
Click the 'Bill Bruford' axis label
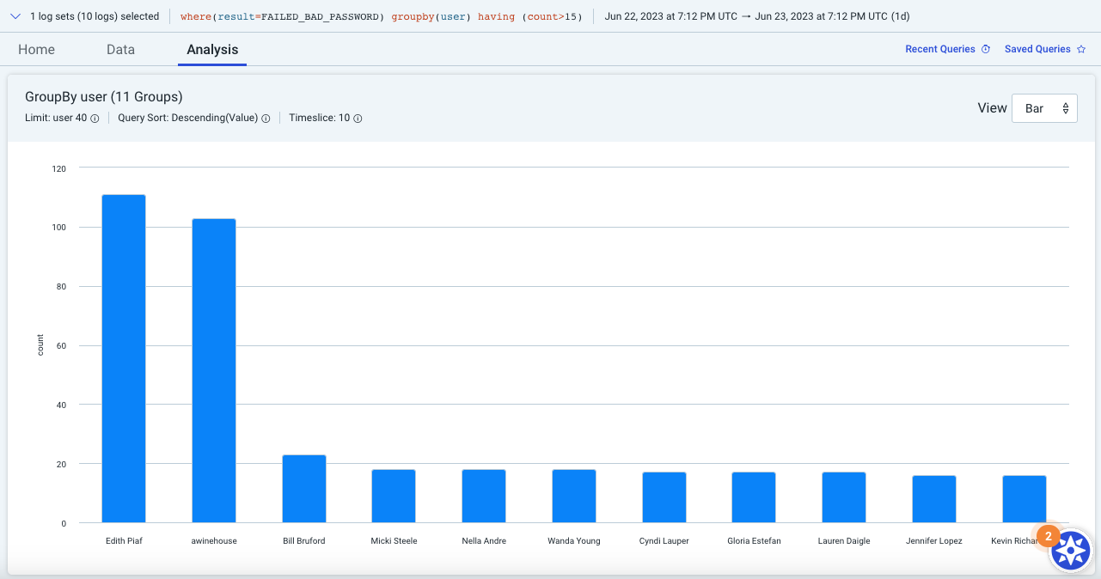click(304, 541)
